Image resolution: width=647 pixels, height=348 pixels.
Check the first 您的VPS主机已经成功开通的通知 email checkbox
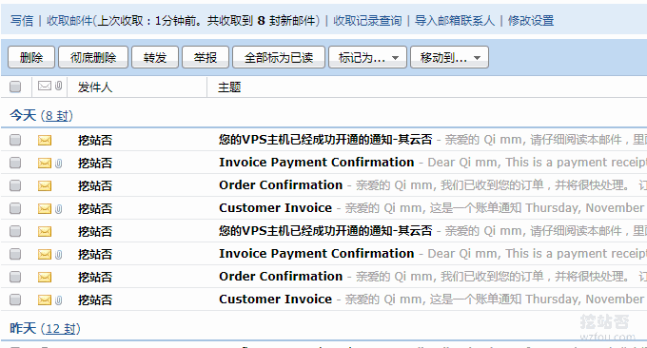[x=15, y=140]
